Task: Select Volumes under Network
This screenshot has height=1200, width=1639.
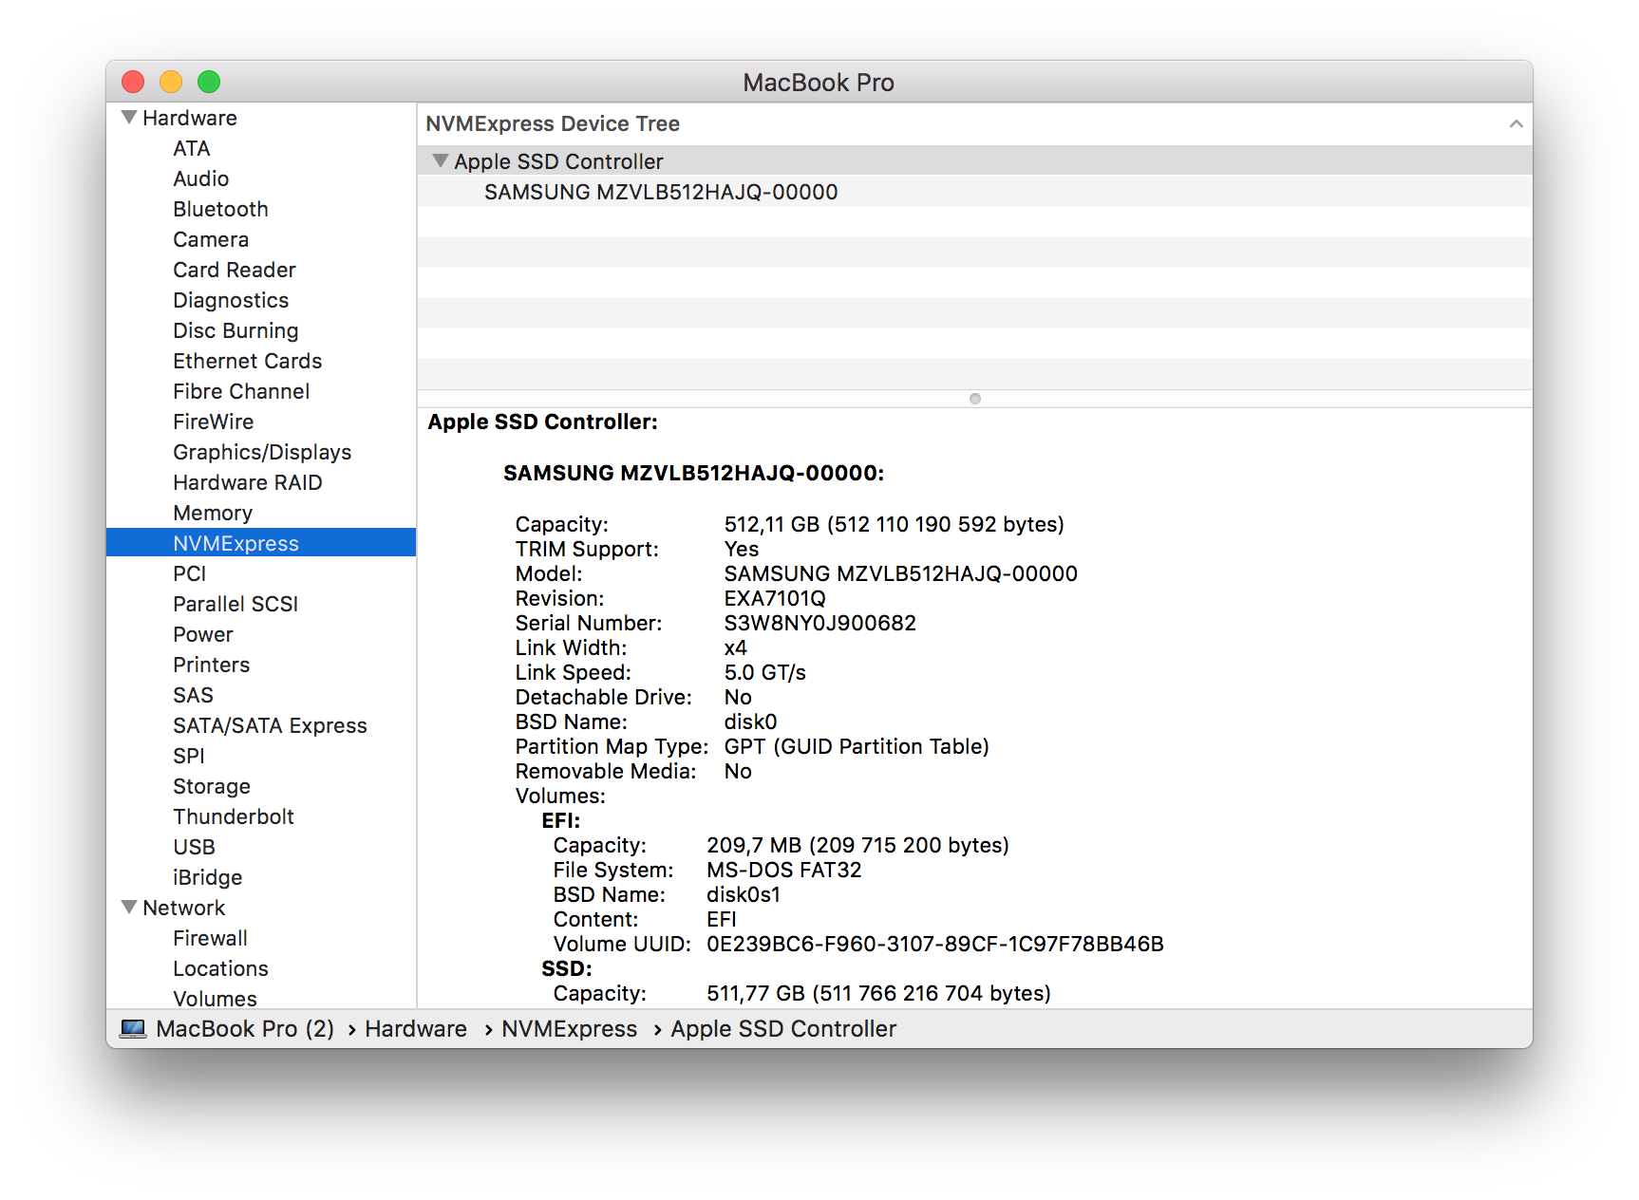Action: 215,998
